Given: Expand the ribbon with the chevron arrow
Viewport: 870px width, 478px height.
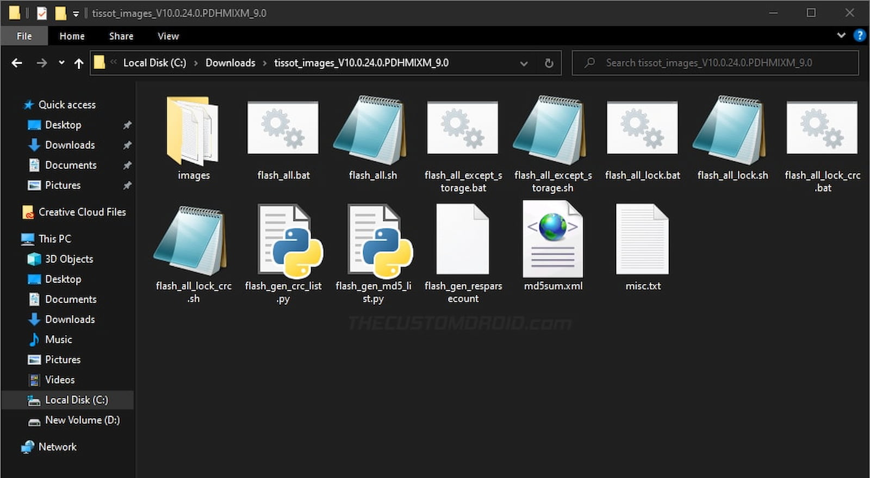Looking at the screenshot, I should [841, 35].
